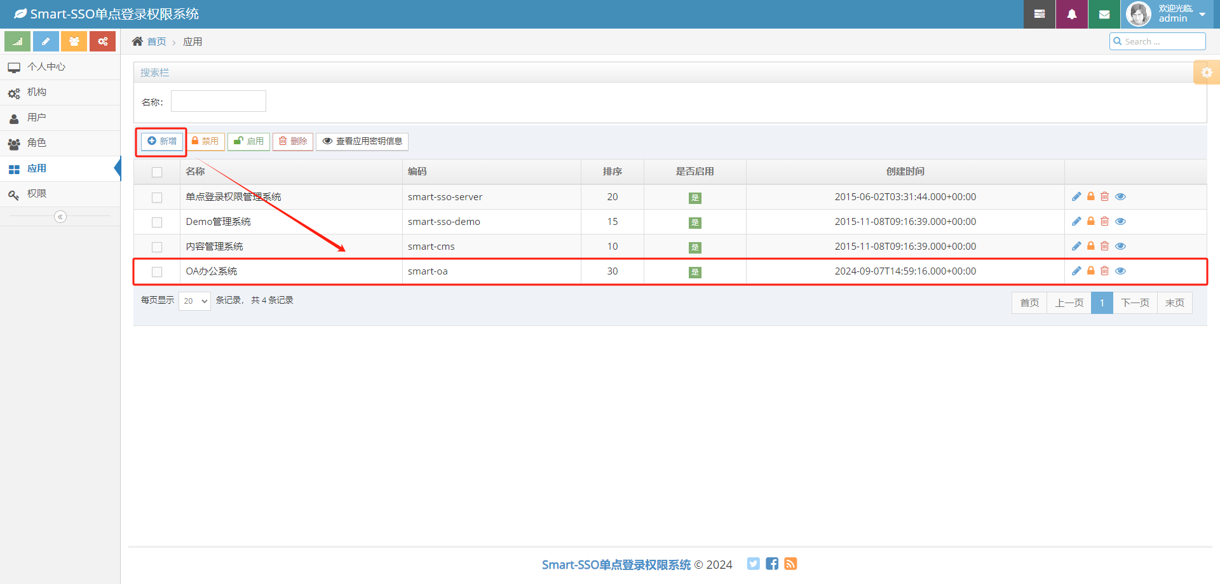Open the notifications bell icon

tap(1072, 14)
